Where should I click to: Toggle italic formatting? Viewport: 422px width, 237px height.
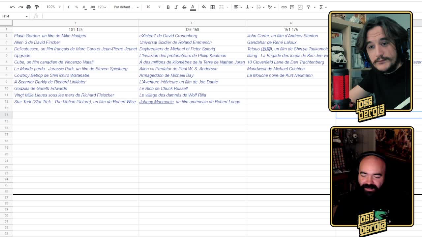[176, 7]
